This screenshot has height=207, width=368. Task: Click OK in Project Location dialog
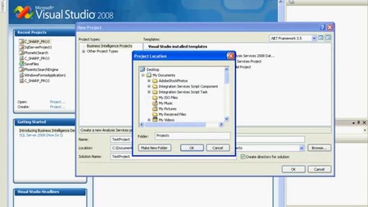pyautogui.click(x=191, y=148)
